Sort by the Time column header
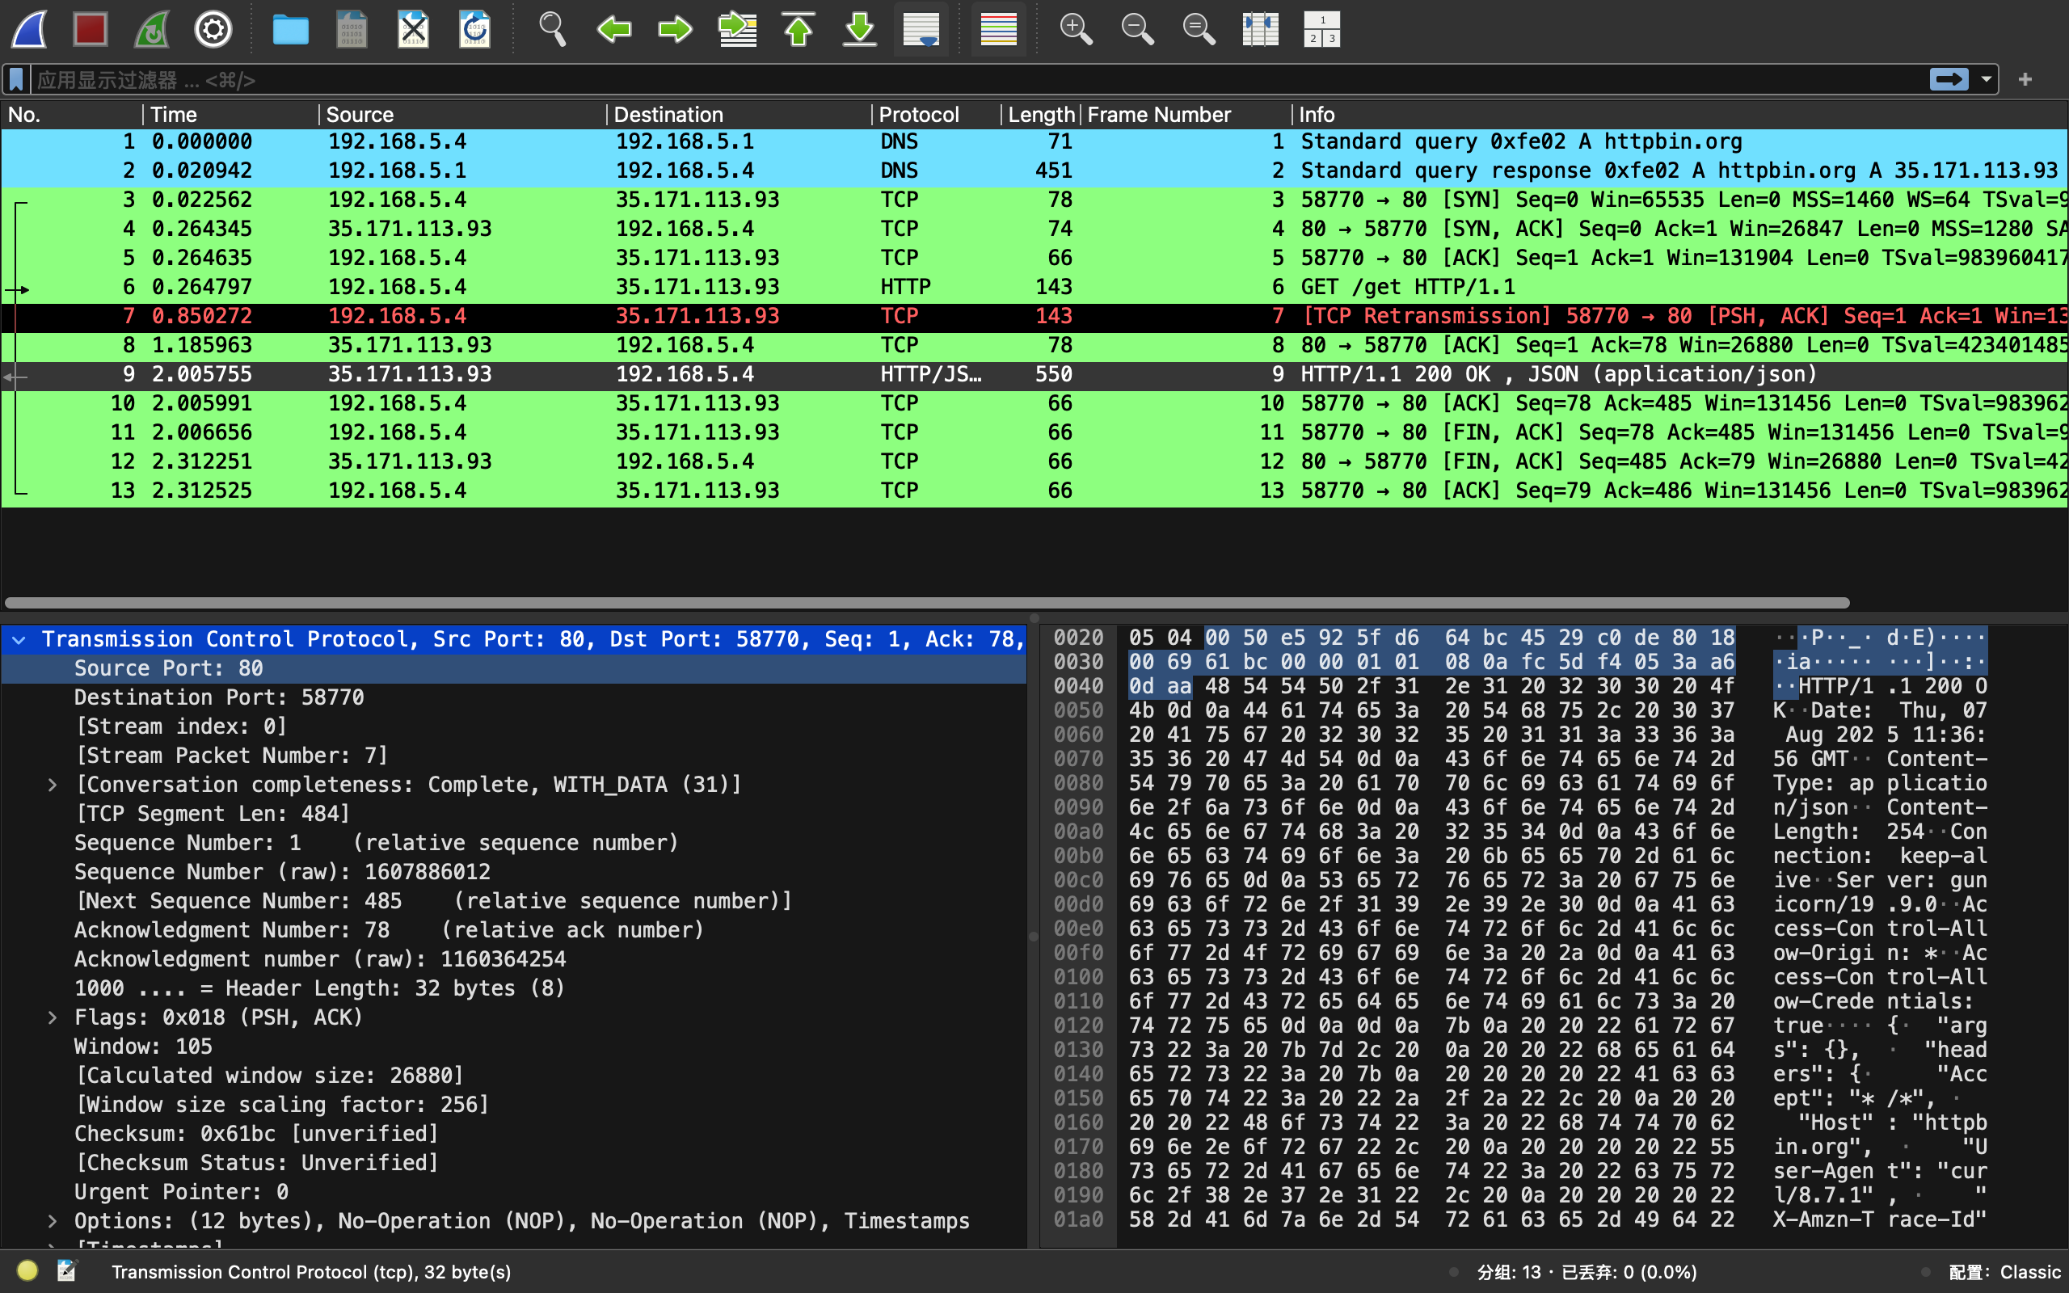Viewport: 2069px width, 1293px height. click(231, 115)
